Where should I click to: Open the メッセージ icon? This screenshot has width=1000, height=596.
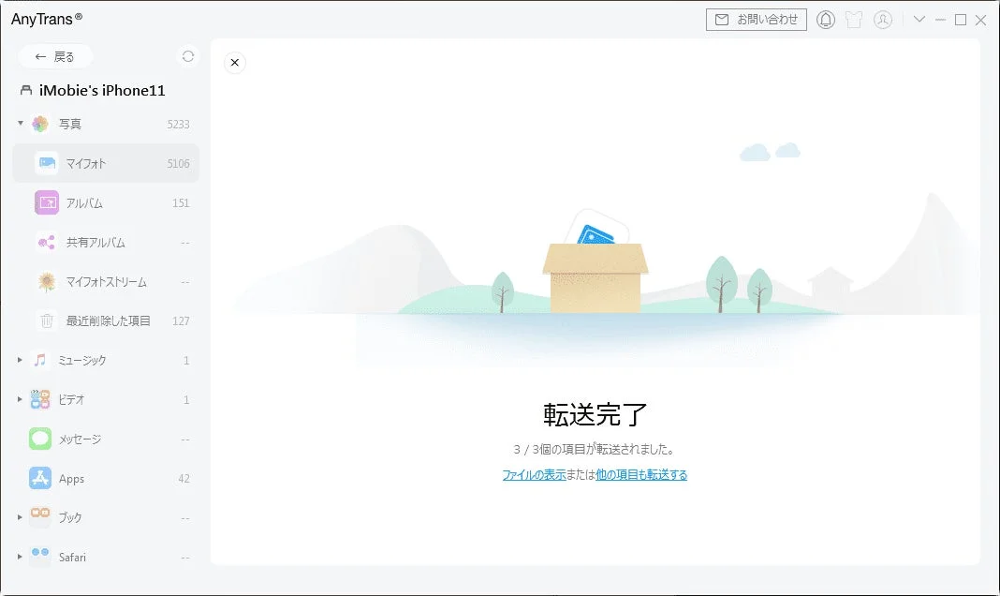pos(41,439)
